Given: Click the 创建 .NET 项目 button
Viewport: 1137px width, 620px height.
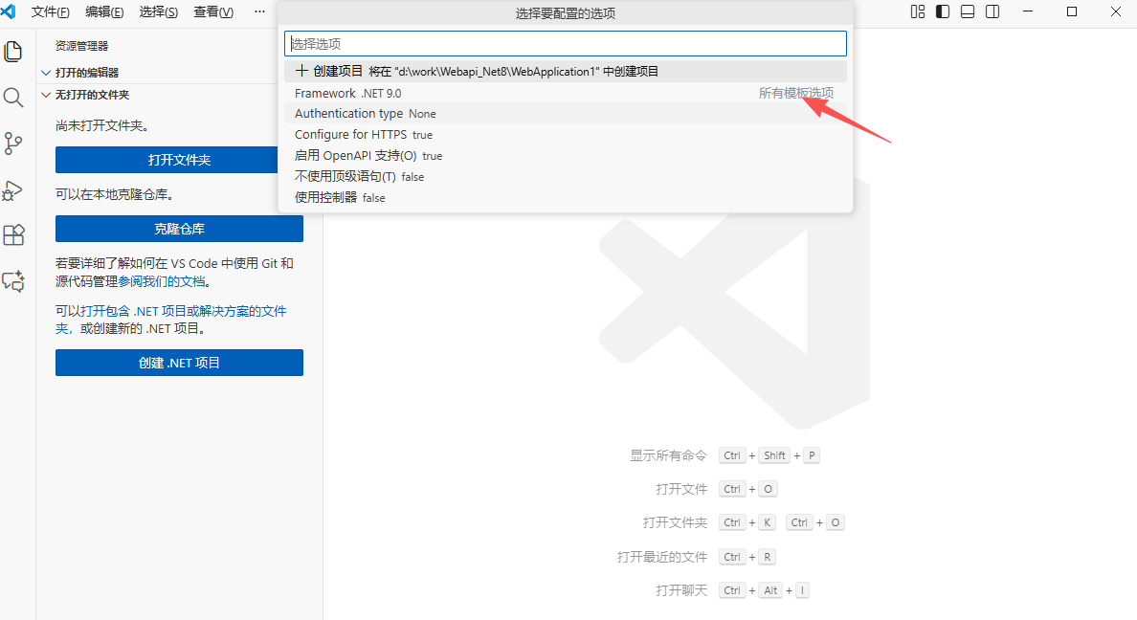Looking at the screenshot, I should [179, 363].
